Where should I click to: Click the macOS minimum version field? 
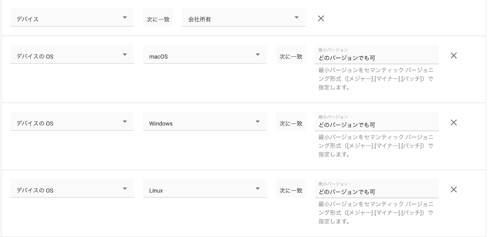[x=376, y=57]
